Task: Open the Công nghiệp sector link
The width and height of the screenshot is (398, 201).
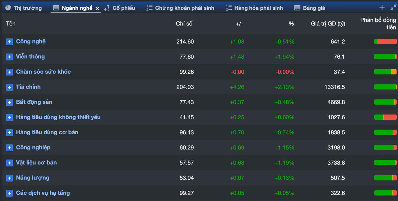Action: coord(33,148)
